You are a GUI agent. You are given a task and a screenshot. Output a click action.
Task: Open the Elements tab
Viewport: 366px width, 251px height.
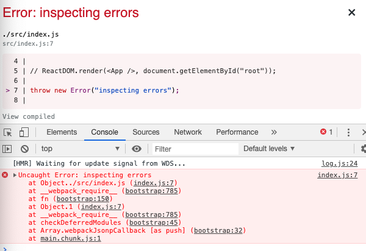click(x=62, y=132)
